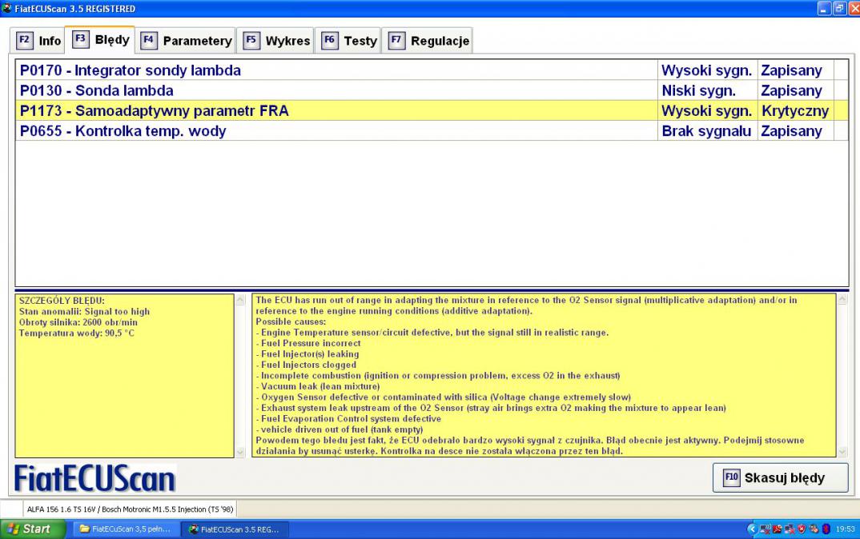
Task: Go to the F6 Testy tab
Action: [350, 41]
